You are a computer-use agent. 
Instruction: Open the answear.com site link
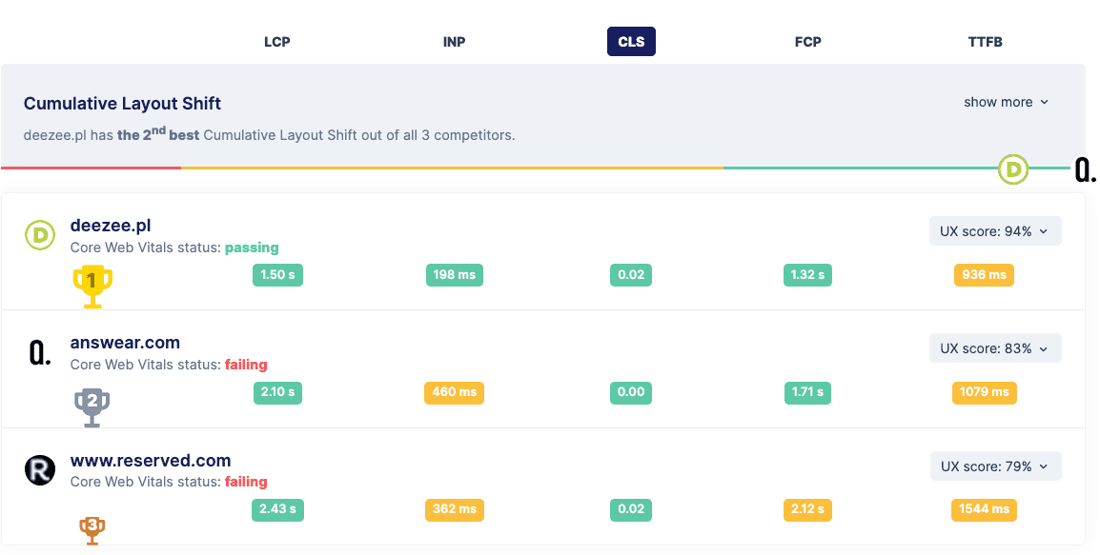tap(125, 343)
